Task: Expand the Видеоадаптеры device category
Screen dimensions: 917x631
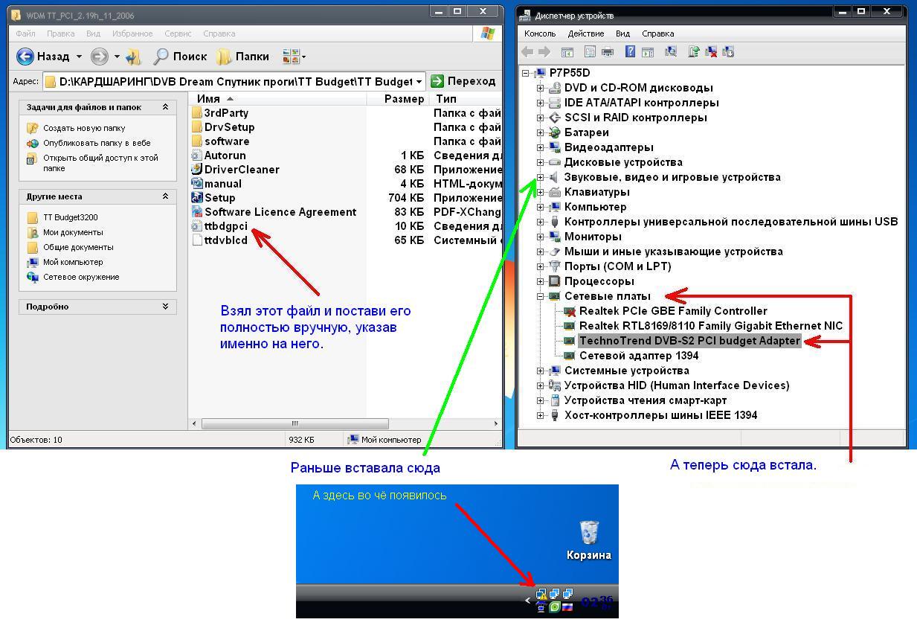Action: [x=541, y=147]
